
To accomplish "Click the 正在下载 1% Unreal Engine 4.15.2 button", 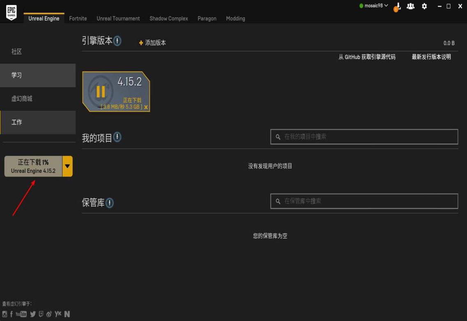I will coord(33,166).
